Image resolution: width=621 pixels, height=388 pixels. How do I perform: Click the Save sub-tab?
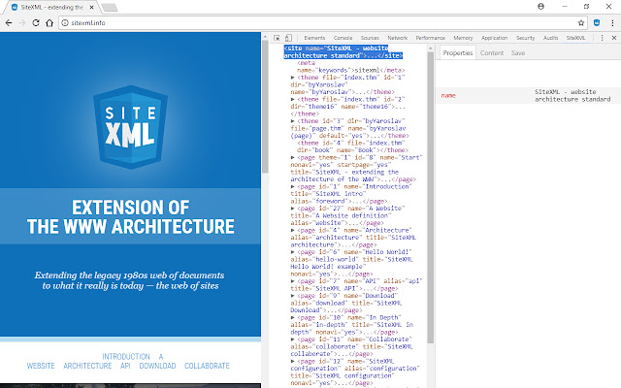tap(517, 53)
